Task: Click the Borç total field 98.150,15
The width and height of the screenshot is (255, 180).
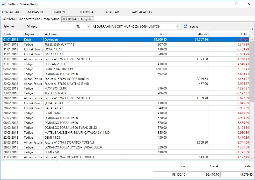Action: 170,175
